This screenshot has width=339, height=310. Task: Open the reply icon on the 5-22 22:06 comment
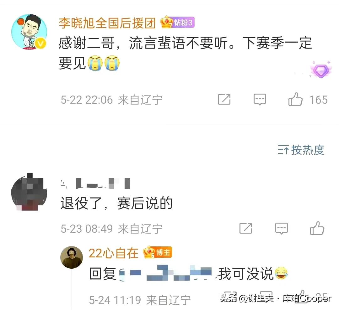(260, 100)
